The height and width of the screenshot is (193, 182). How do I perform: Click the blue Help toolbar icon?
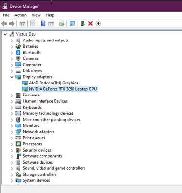coord(43,24)
